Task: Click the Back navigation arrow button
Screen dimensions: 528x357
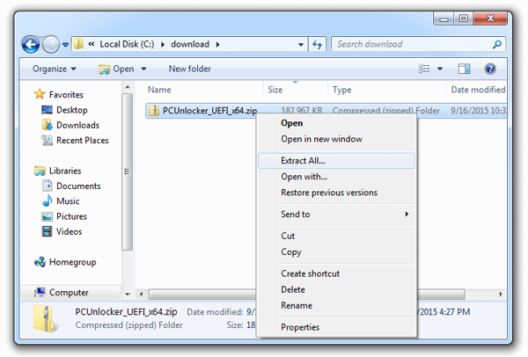Action: click(x=31, y=44)
